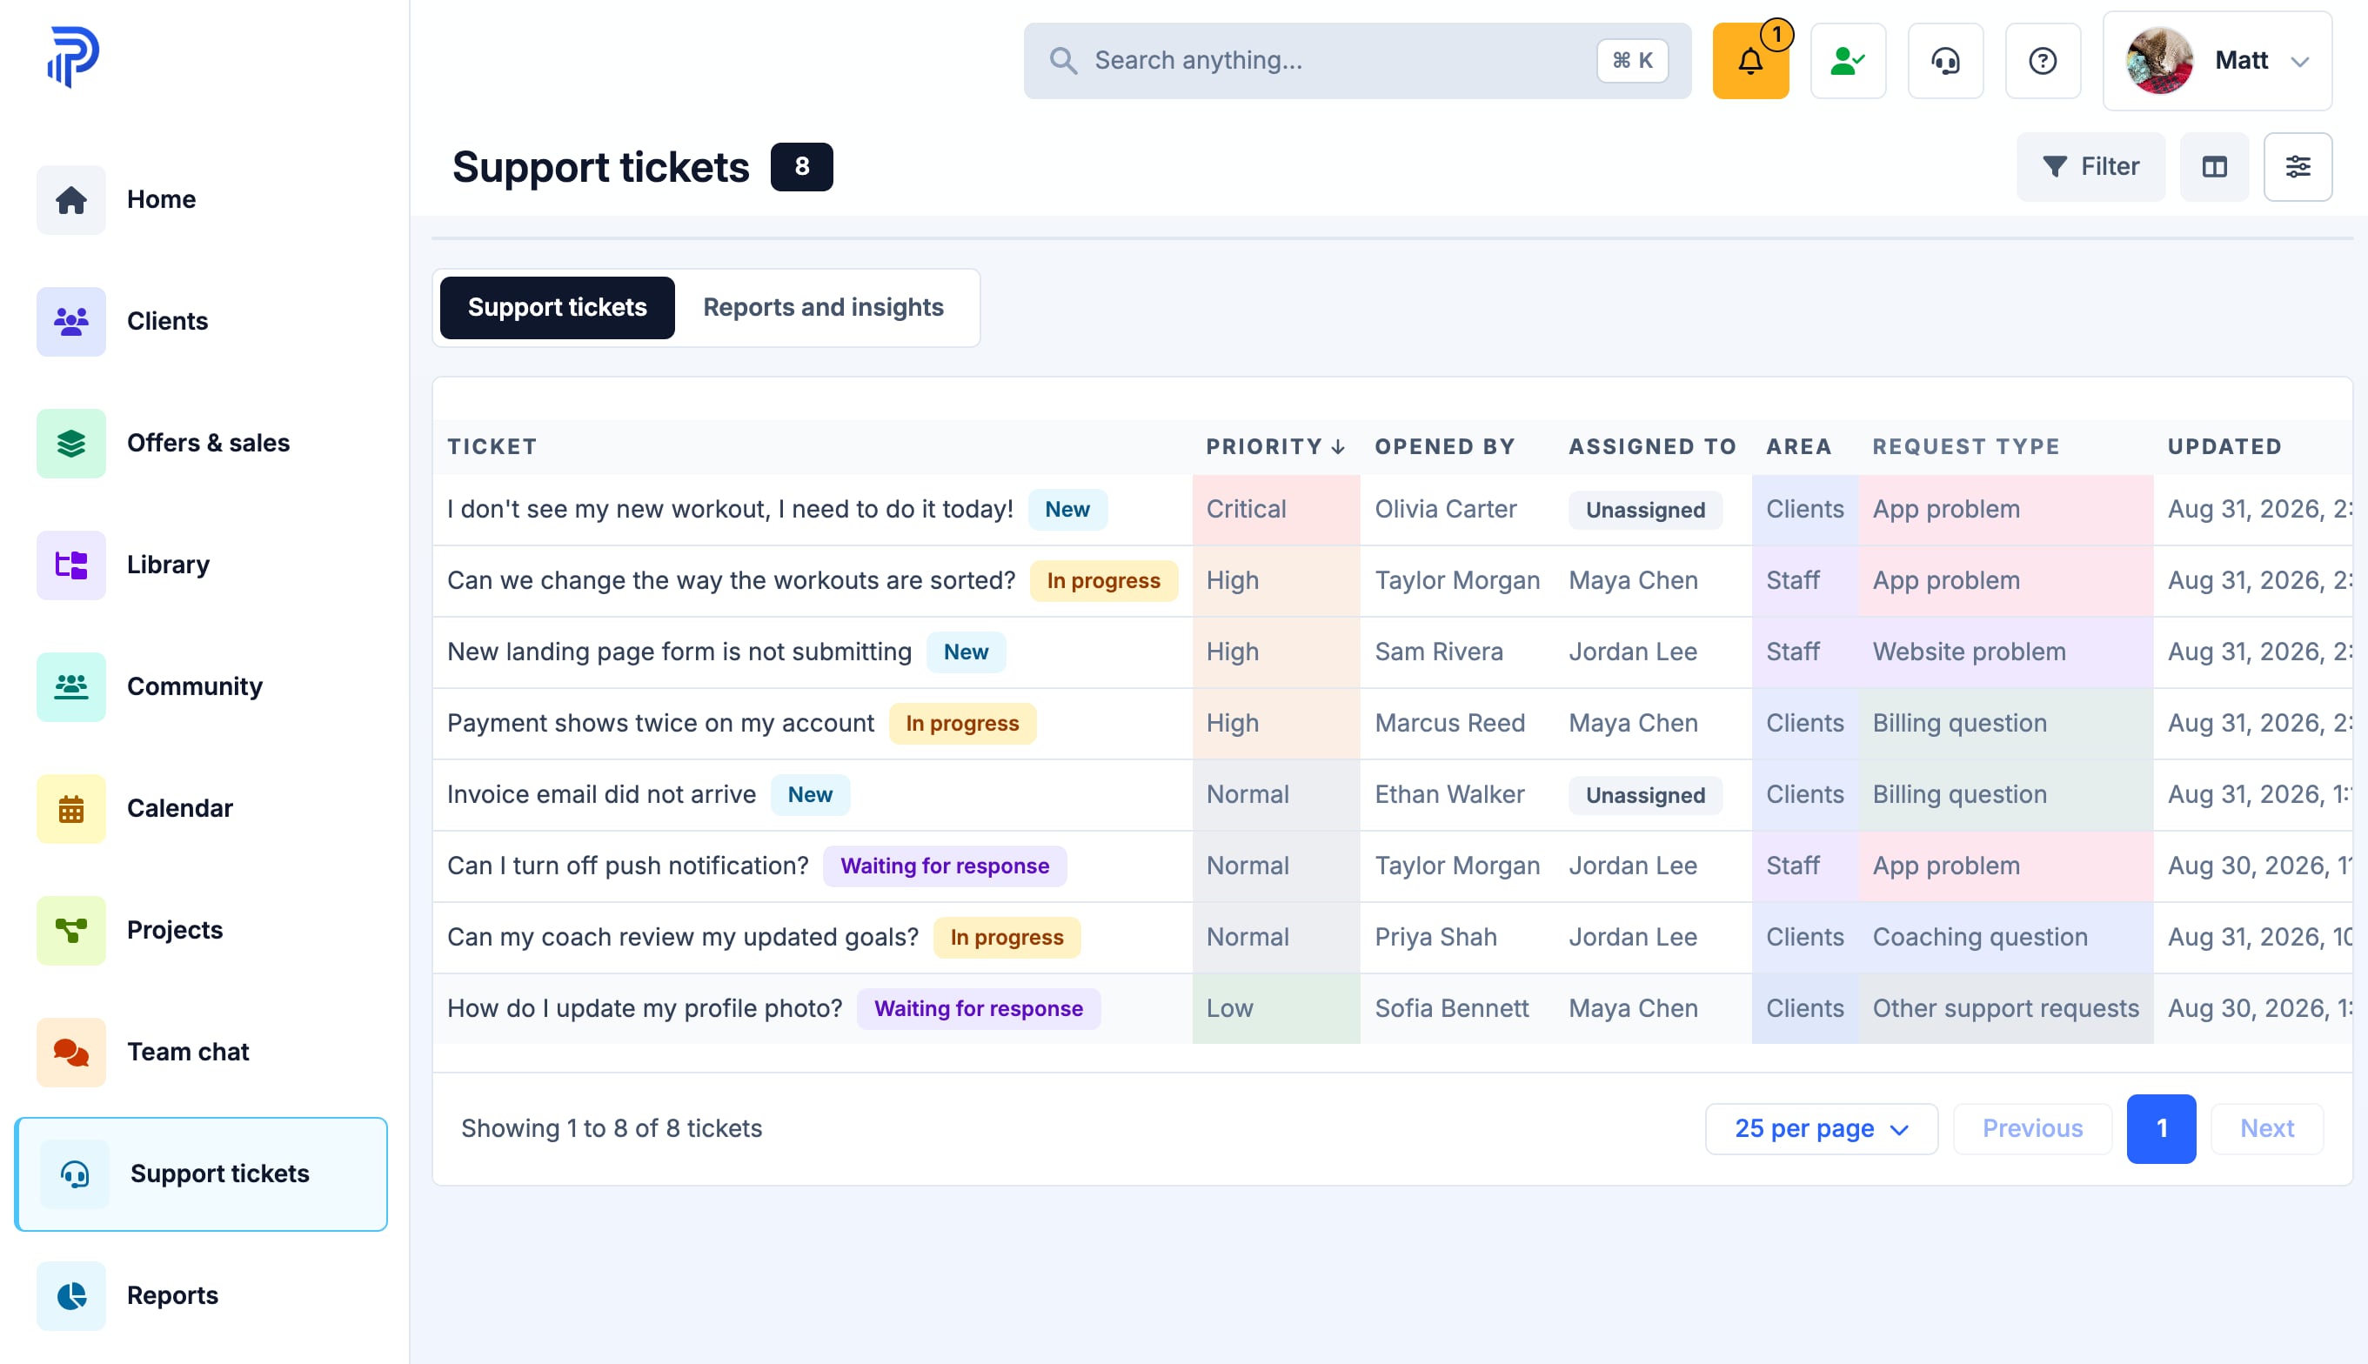Open the help question mark icon
Screen dimensions: 2368x1364
coord(2042,61)
